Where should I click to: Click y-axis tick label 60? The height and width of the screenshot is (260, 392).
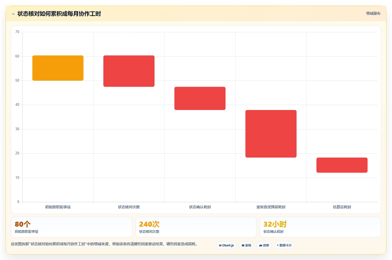17,56
